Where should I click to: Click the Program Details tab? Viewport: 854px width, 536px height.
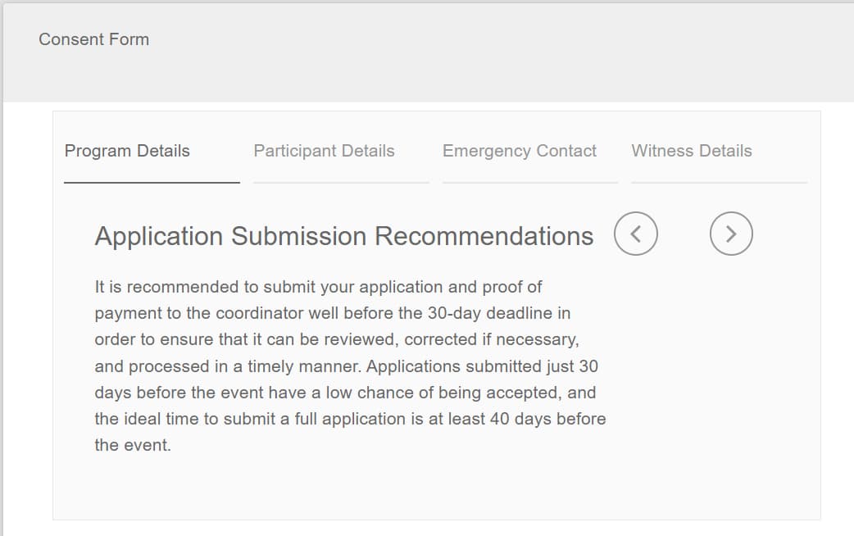pos(127,151)
